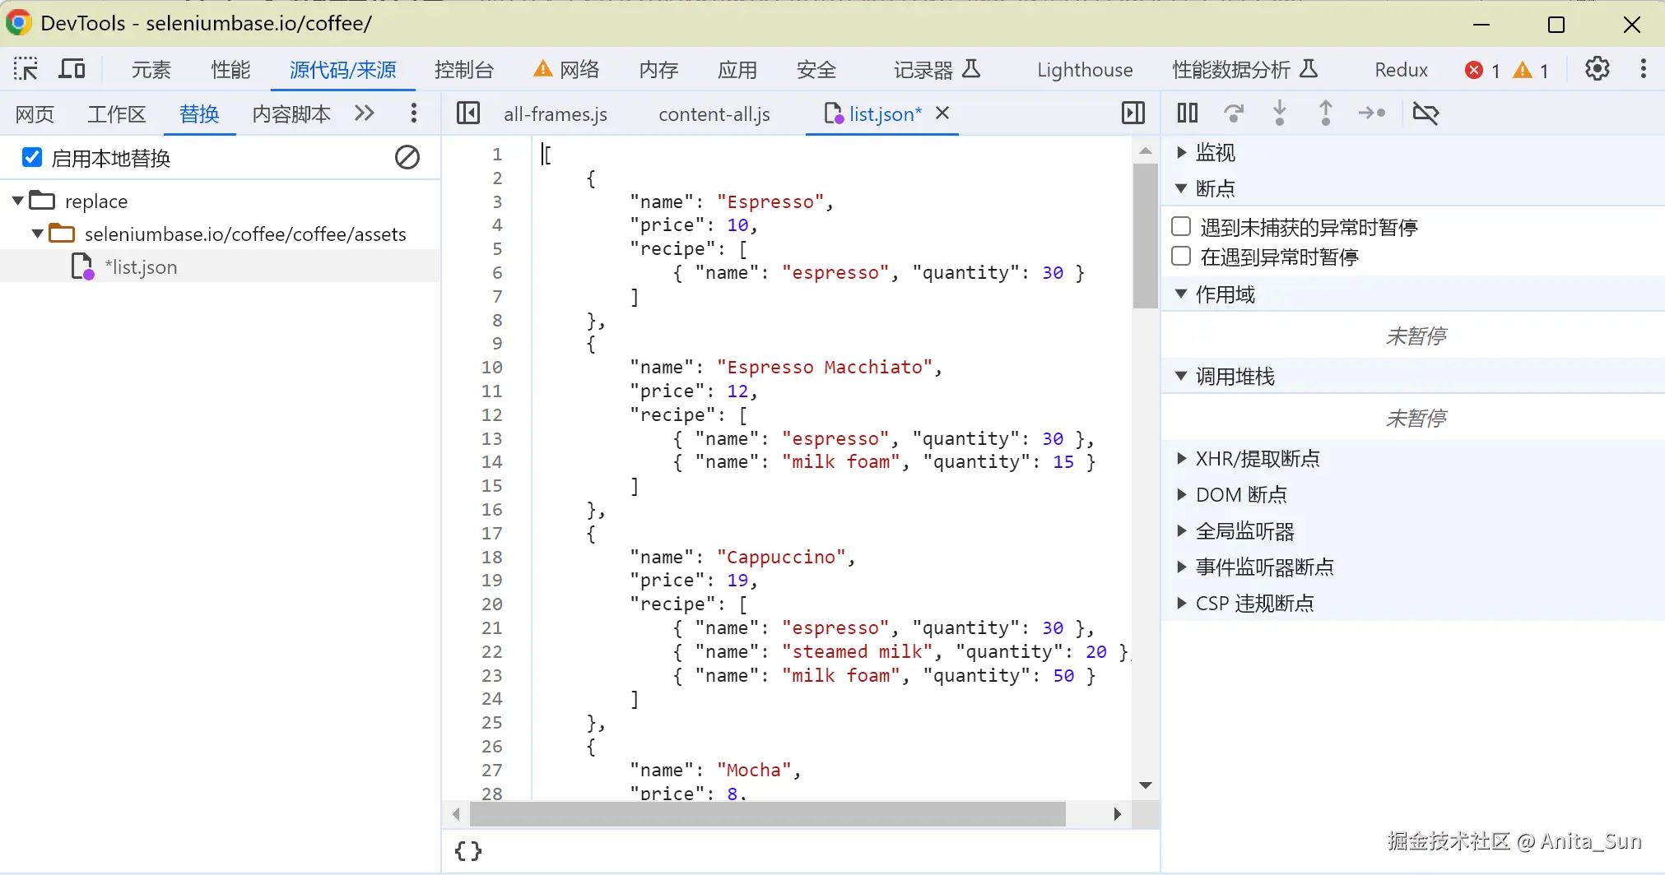This screenshot has height=875, width=1665.
Task: Place cursor on "Cappuccino" in the code
Action: coord(781,557)
